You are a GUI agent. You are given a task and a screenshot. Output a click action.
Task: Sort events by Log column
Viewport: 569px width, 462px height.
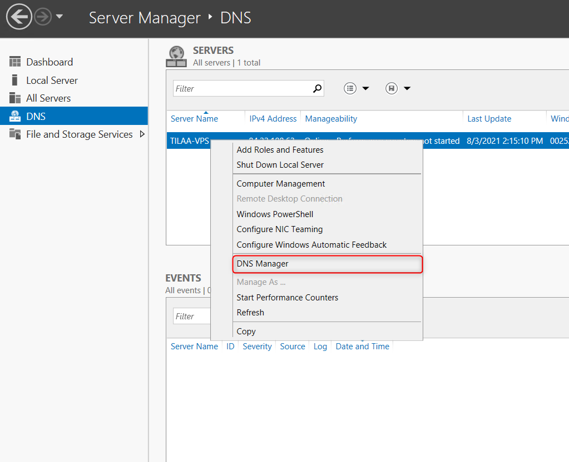tap(320, 346)
